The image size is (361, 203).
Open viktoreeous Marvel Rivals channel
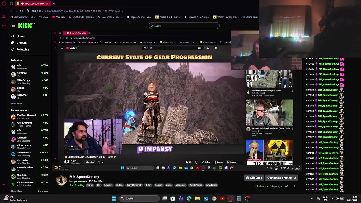tap(30, 147)
